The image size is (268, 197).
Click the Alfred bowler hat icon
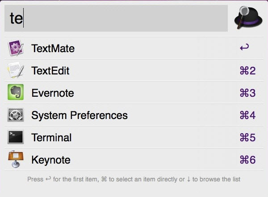[x=248, y=18]
